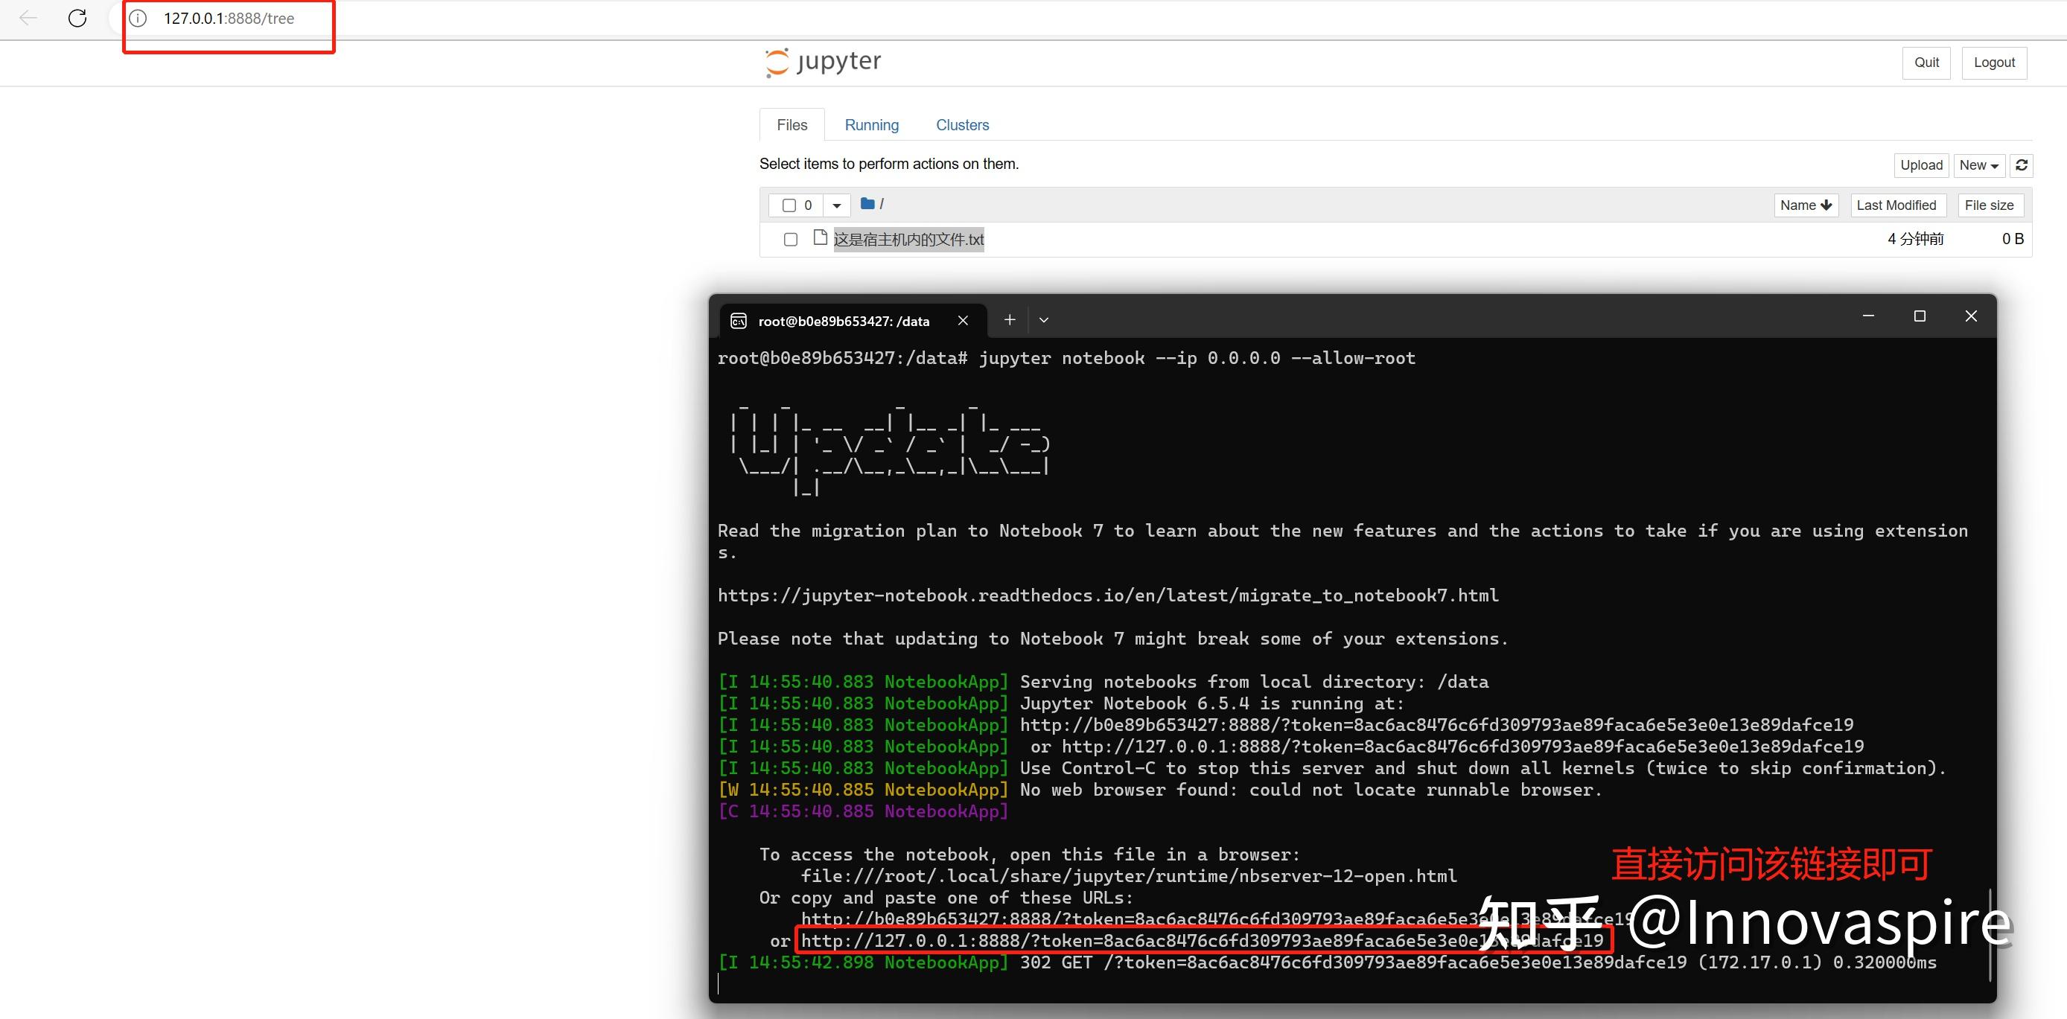This screenshot has height=1019, width=2067.
Task: Maximize the terminal window
Action: tap(1920, 316)
